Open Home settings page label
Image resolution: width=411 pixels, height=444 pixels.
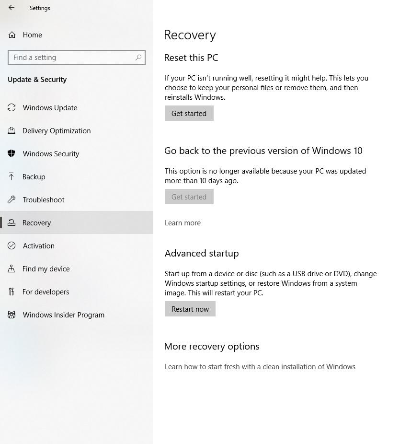[x=33, y=35]
